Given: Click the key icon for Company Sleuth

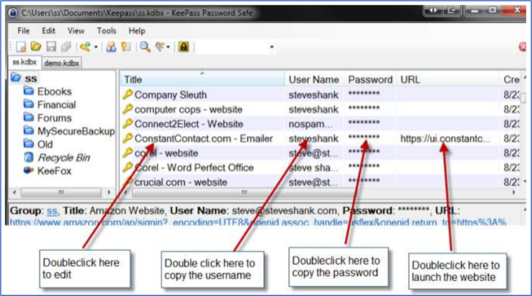Looking at the screenshot, I should click(128, 94).
